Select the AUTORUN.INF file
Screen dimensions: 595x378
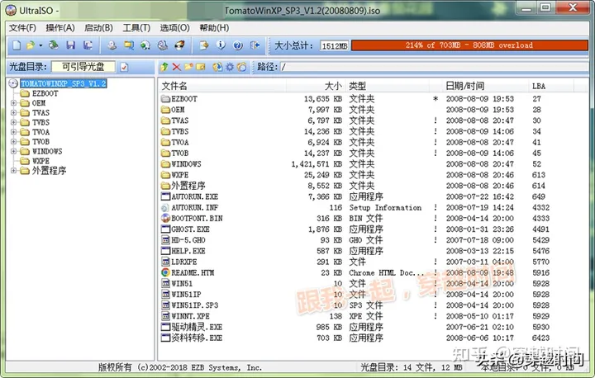pos(195,207)
